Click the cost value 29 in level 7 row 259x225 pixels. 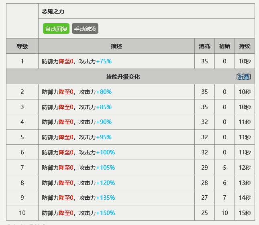(x=204, y=167)
